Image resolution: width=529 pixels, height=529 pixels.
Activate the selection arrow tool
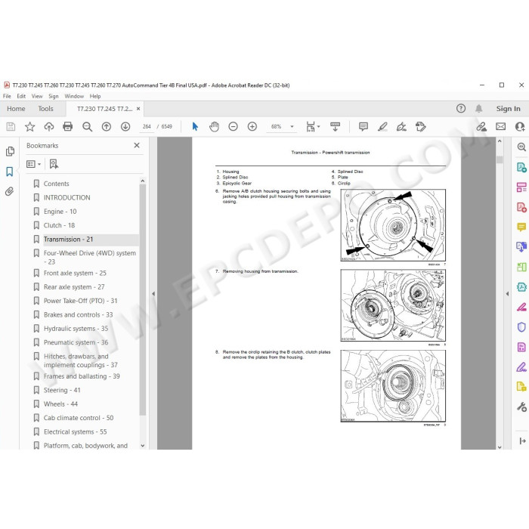point(195,126)
